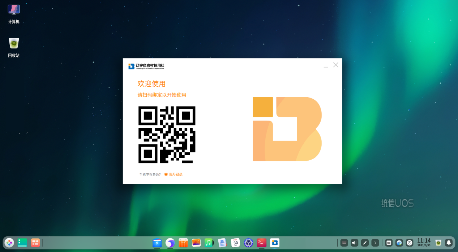The height and width of the screenshot is (252, 458).
Task: Click the small icon beside 账号登录
Action: tap(166, 174)
